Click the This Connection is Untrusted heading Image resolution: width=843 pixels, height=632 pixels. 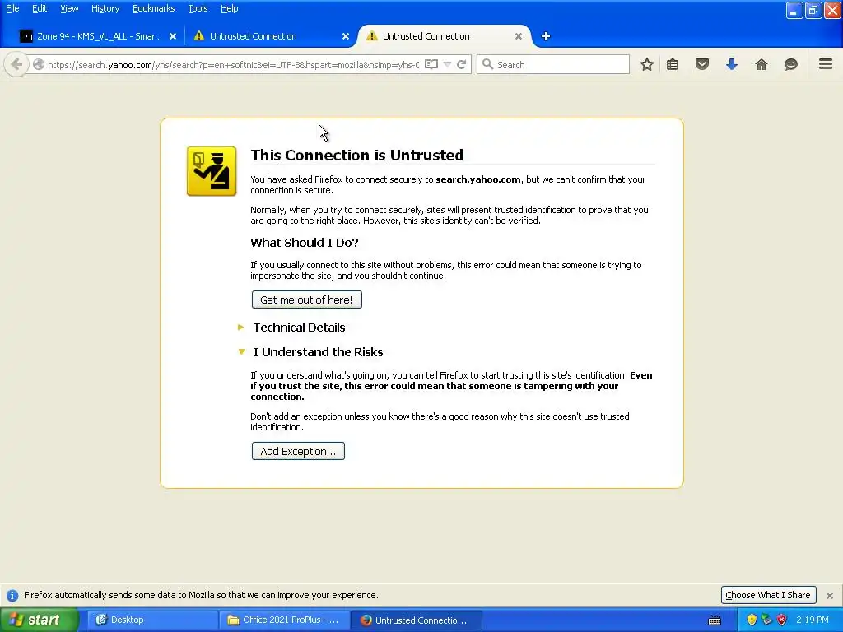pos(356,156)
